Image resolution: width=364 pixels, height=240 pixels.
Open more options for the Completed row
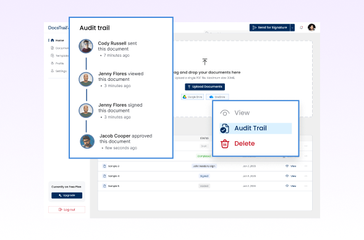306,156
